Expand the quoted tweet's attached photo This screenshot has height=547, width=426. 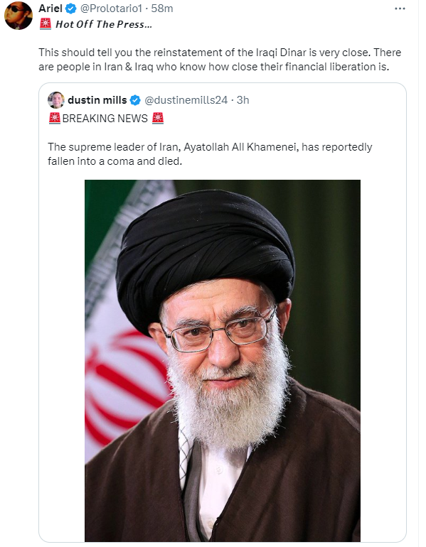click(x=223, y=361)
